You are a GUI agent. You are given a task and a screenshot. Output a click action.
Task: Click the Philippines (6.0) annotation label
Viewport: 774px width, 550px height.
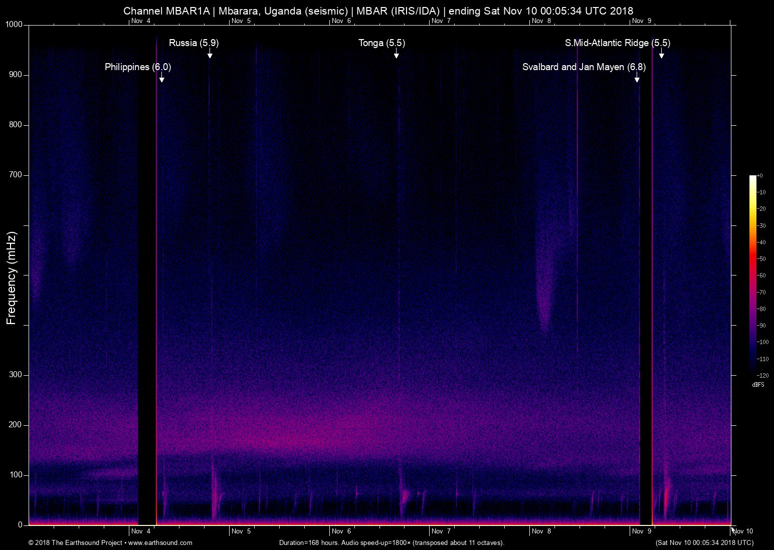[137, 67]
